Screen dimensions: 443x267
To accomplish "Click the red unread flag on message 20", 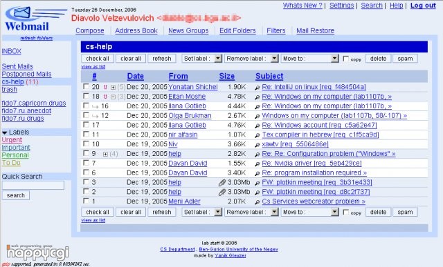I will click(105, 88).
